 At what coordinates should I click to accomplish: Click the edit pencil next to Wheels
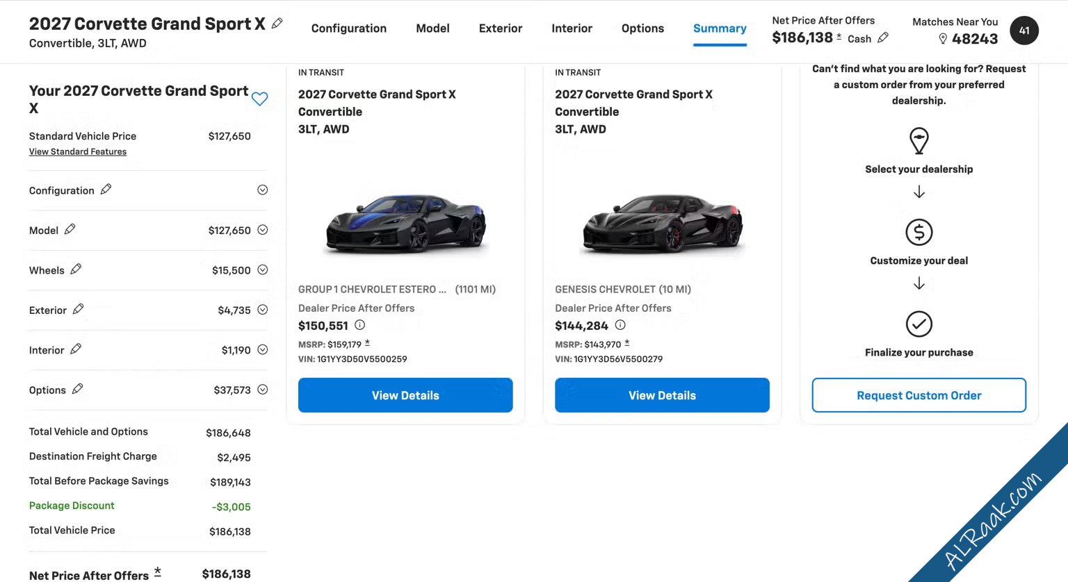coord(76,269)
